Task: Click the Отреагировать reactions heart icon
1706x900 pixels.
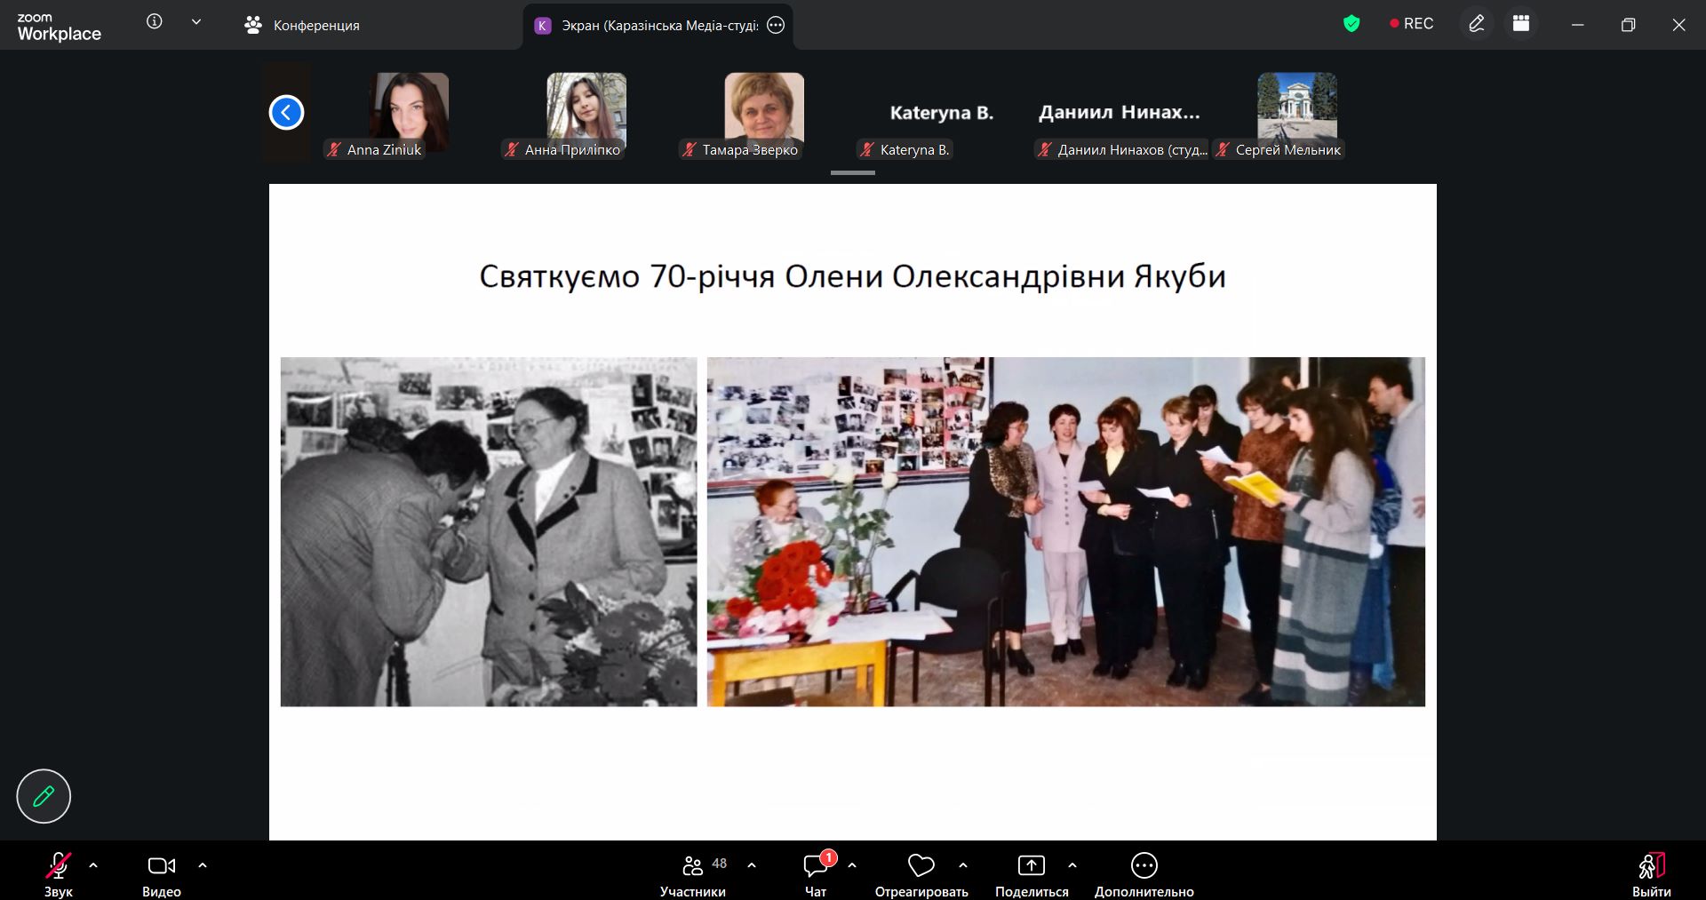Action: click(921, 865)
